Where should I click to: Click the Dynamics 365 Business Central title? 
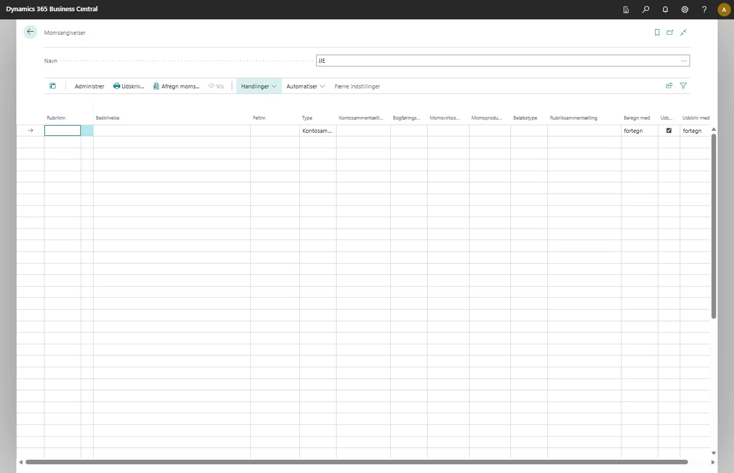click(52, 9)
